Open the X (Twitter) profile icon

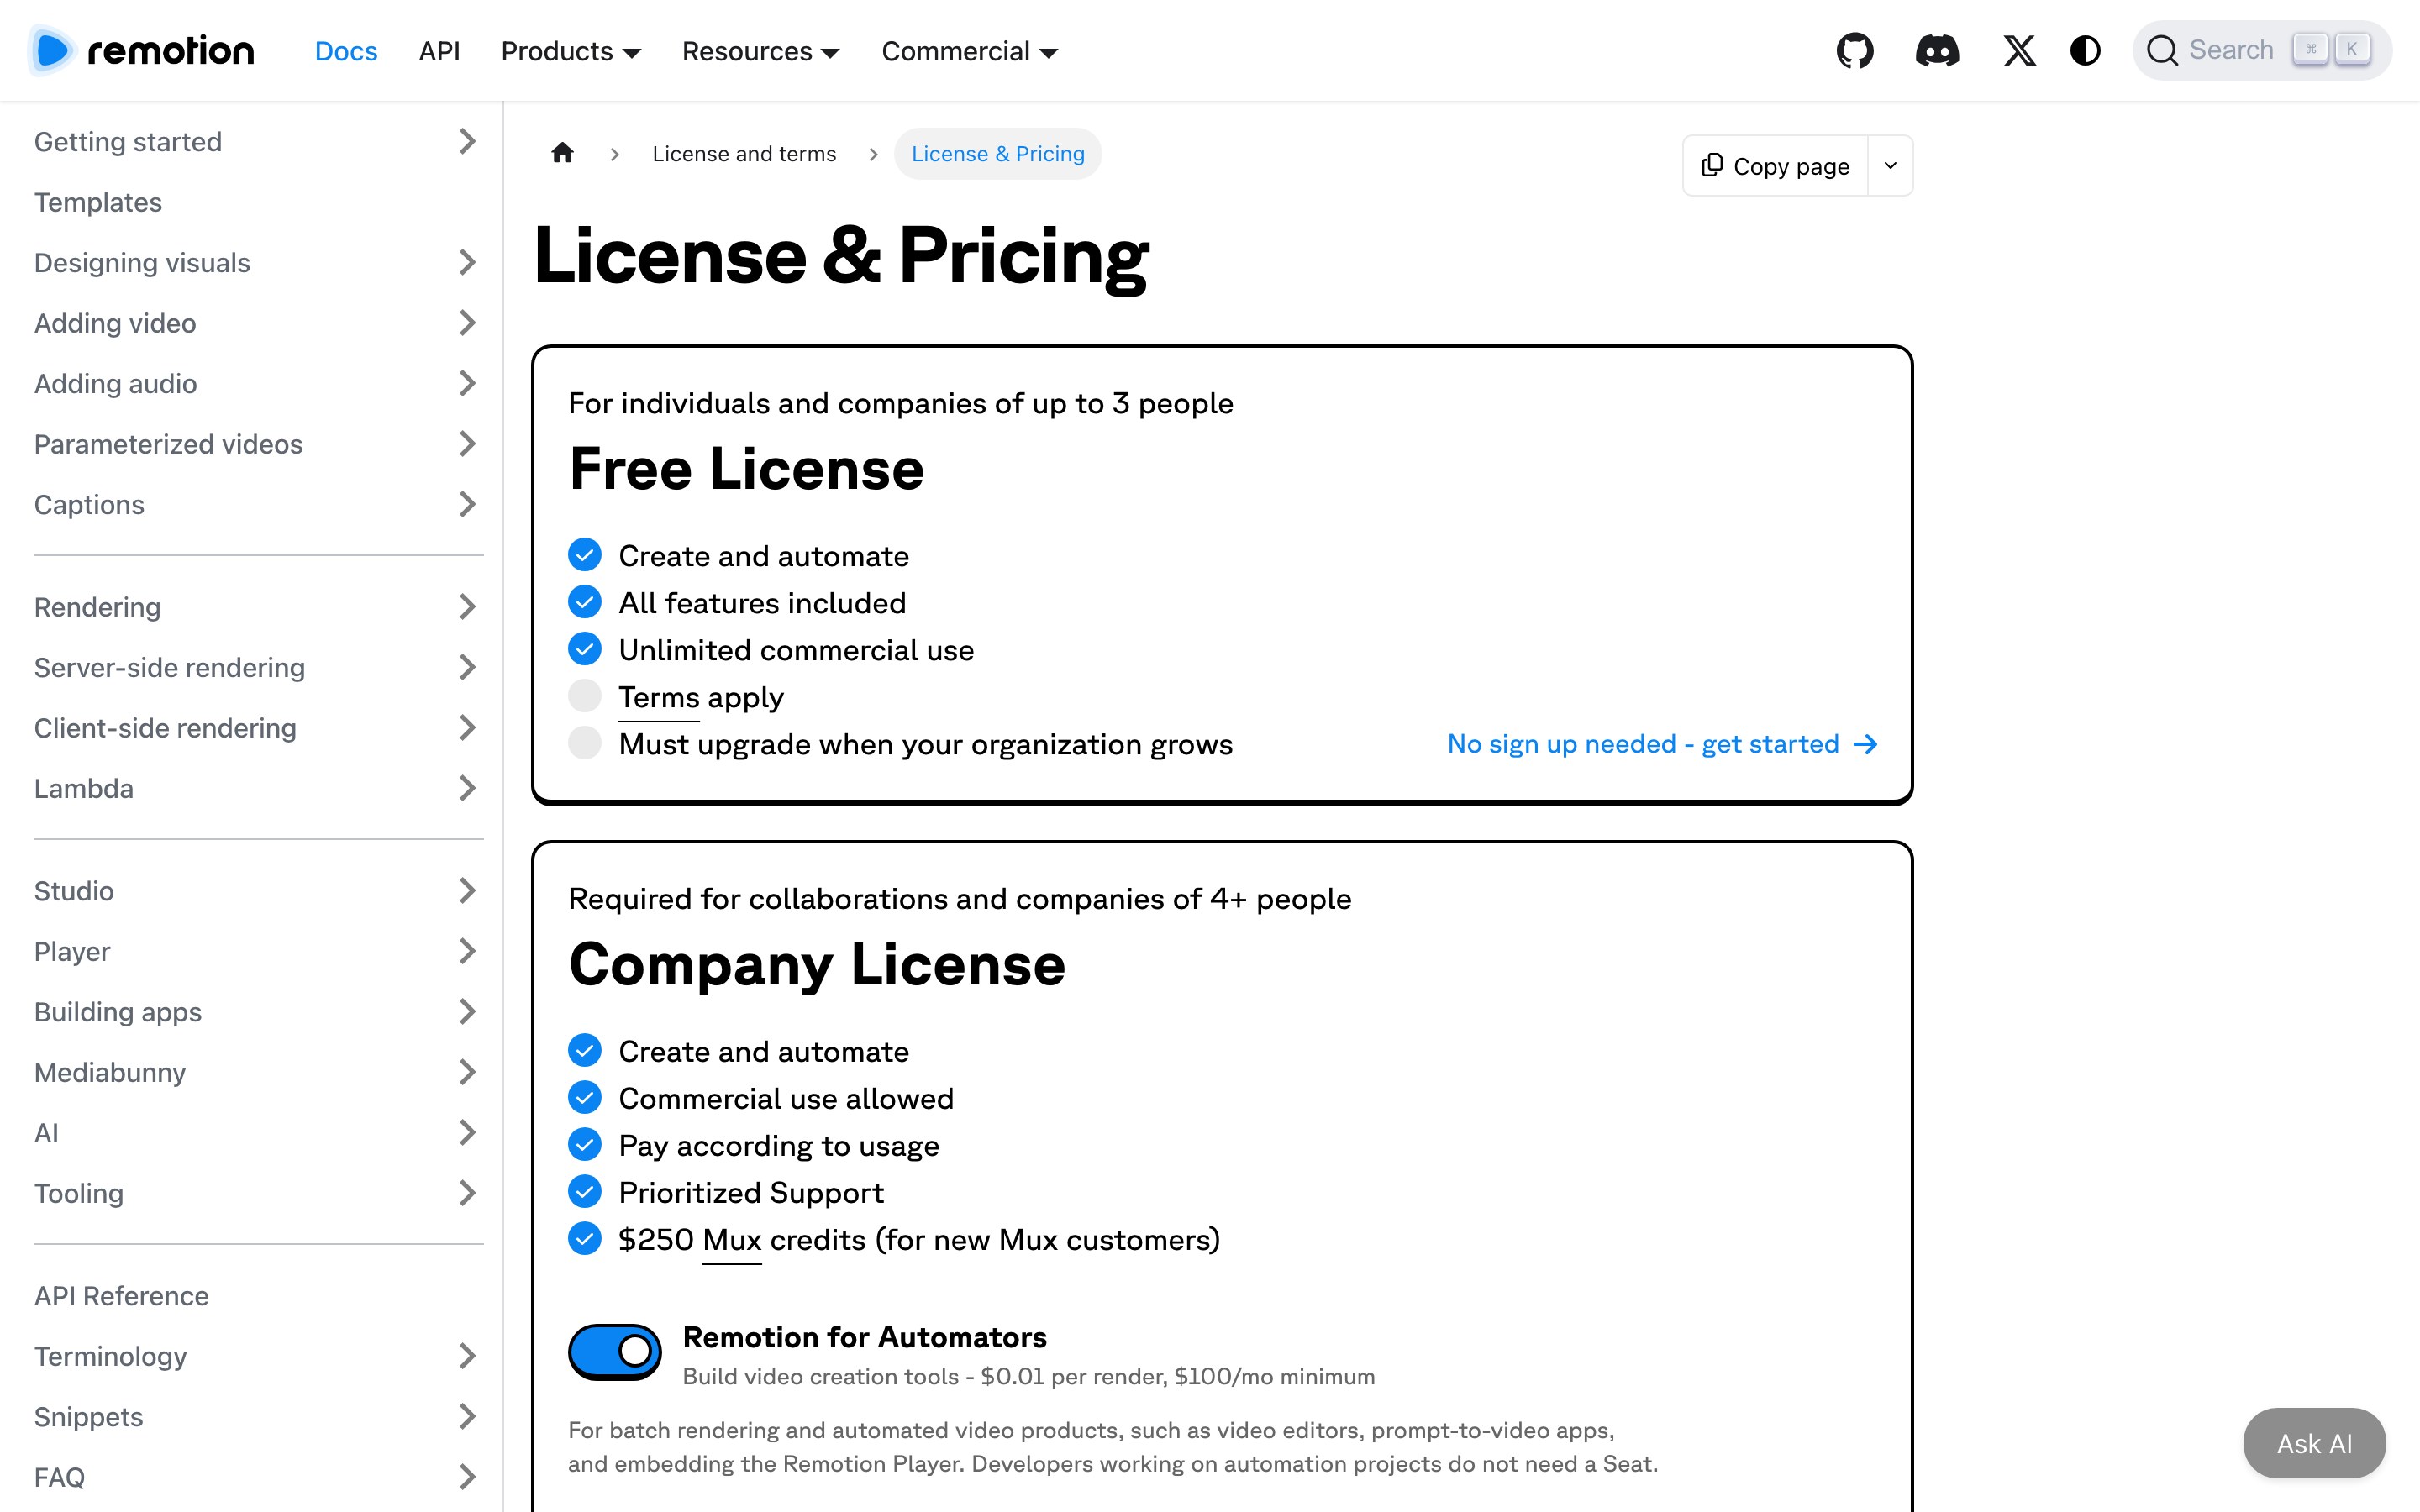click(2019, 51)
